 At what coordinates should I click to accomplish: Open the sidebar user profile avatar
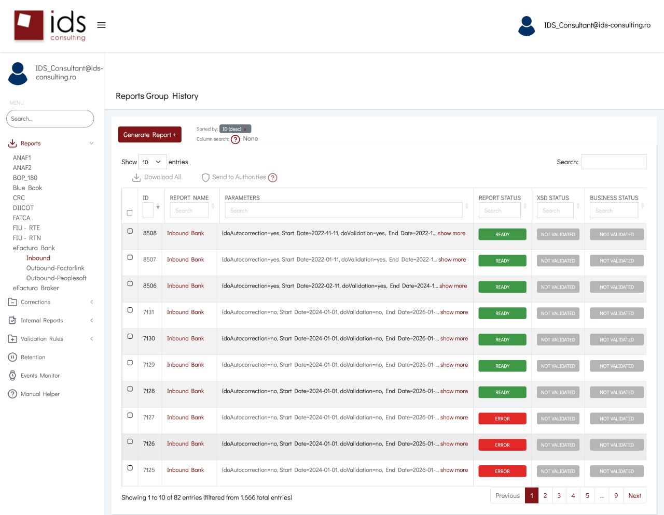pyautogui.click(x=18, y=73)
